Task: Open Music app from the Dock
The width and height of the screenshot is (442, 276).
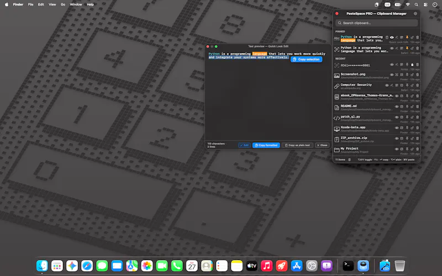Action: click(267, 266)
